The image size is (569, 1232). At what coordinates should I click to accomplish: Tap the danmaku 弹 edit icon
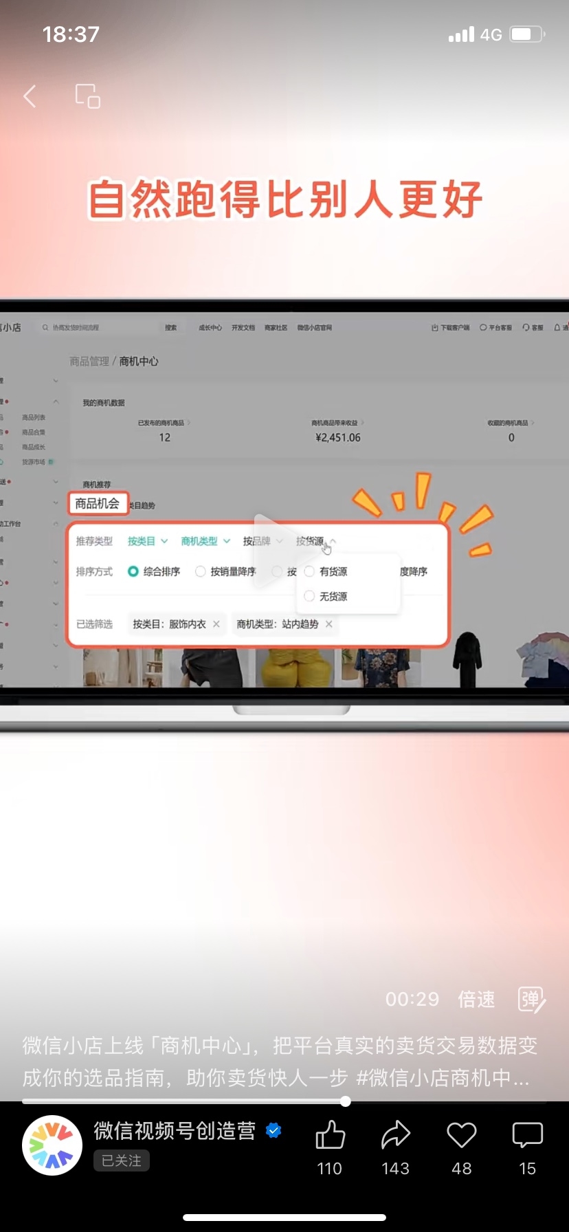click(532, 1000)
